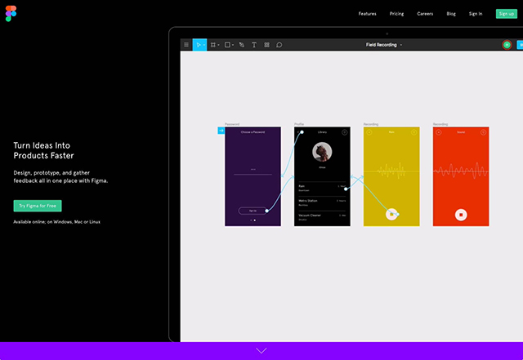Image resolution: width=523 pixels, height=360 pixels.
Task: Select the Move tool in toolbar
Action: pos(198,45)
